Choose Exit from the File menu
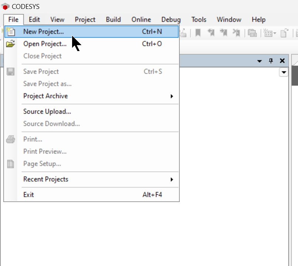This screenshot has width=298, height=266. [92, 195]
